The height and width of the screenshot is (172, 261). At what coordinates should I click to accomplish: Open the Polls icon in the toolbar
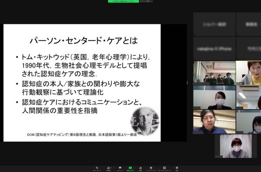tap(141, 169)
